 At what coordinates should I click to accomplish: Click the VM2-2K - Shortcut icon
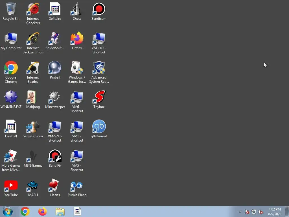pos(55,131)
